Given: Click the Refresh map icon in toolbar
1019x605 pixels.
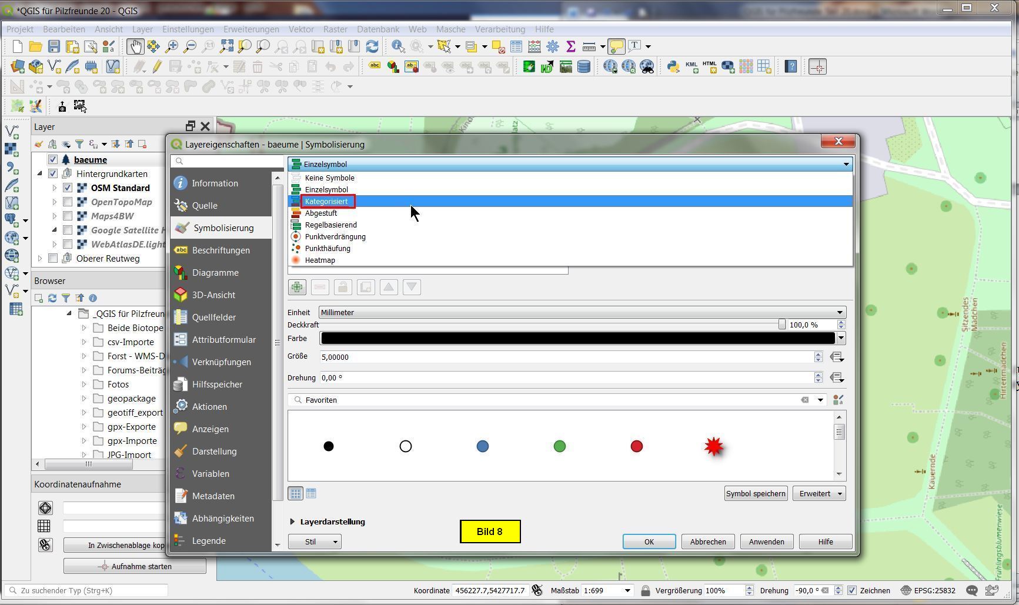Looking at the screenshot, I should pyautogui.click(x=372, y=46).
